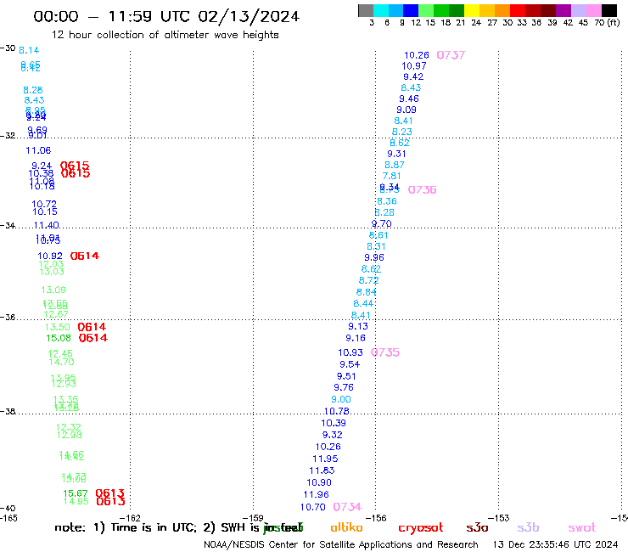Click the longitude axis label '-159'
Screen dimensions: 628x552
coord(253,518)
